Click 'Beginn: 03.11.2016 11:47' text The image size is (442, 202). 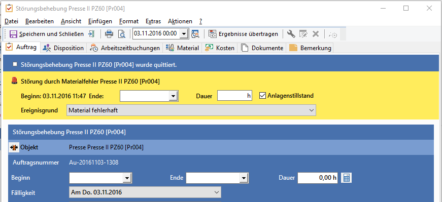(x=54, y=96)
